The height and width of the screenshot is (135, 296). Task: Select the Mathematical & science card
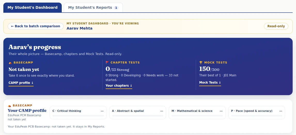coord(197,113)
